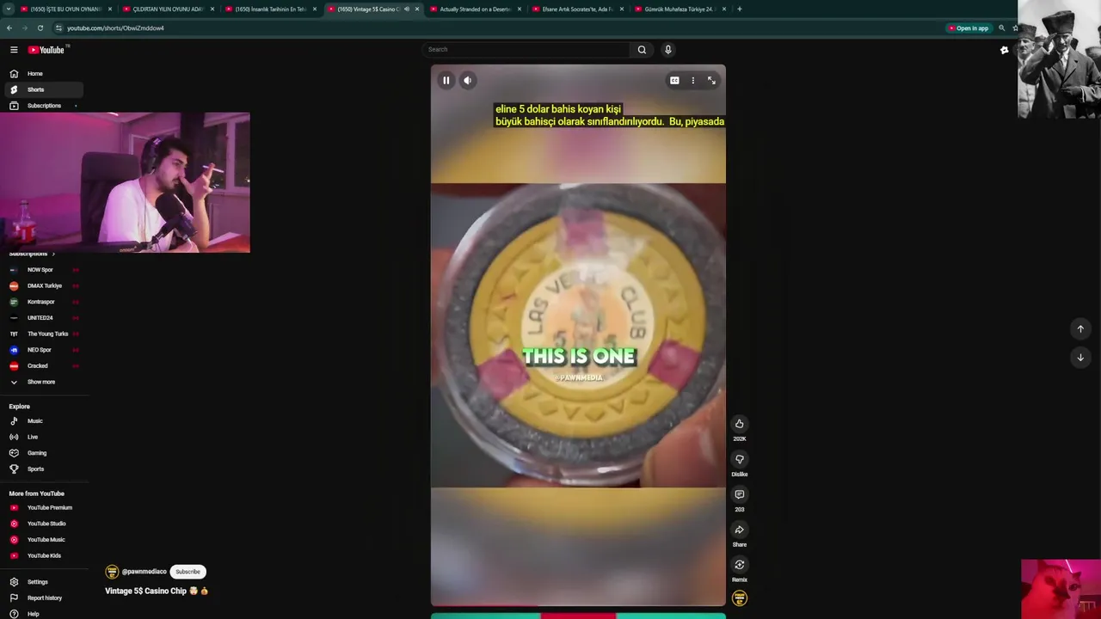Image resolution: width=1101 pixels, height=619 pixels.
Task: Click the address bar URL youtube.com/shorts
Action: (115, 28)
